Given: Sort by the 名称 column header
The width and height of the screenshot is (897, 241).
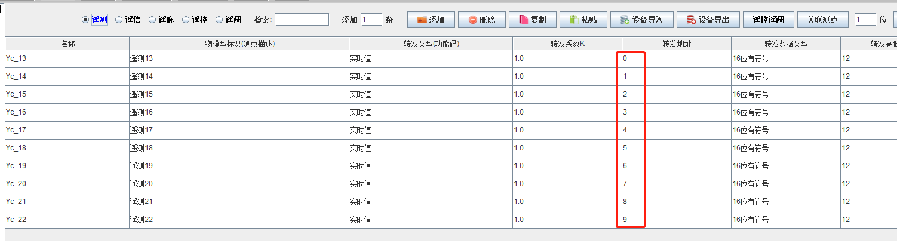Looking at the screenshot, I should [x=67, y=44].
